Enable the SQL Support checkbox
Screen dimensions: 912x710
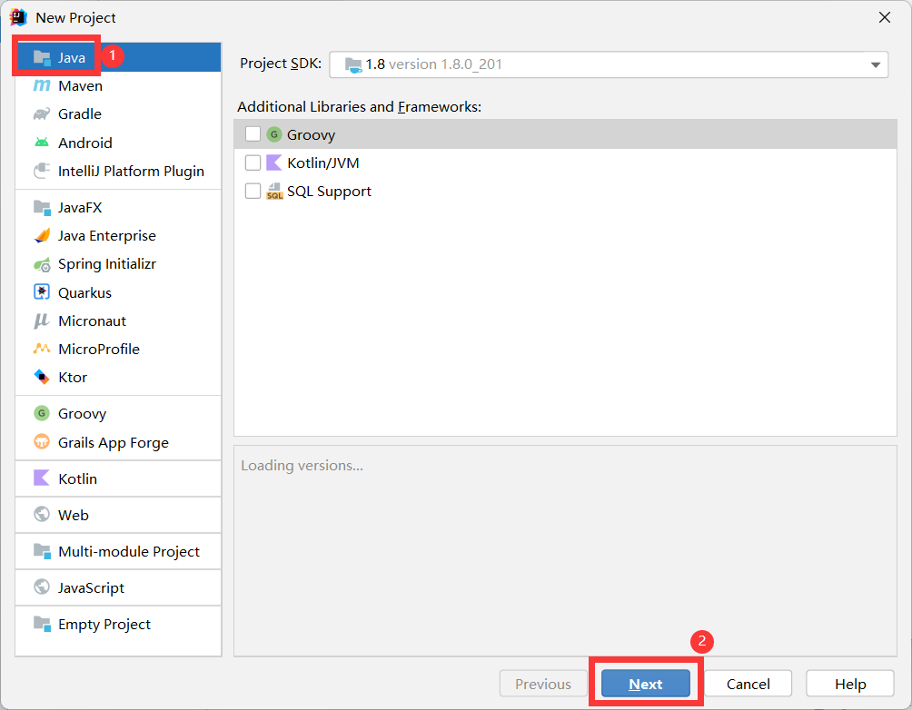(253, 191)
